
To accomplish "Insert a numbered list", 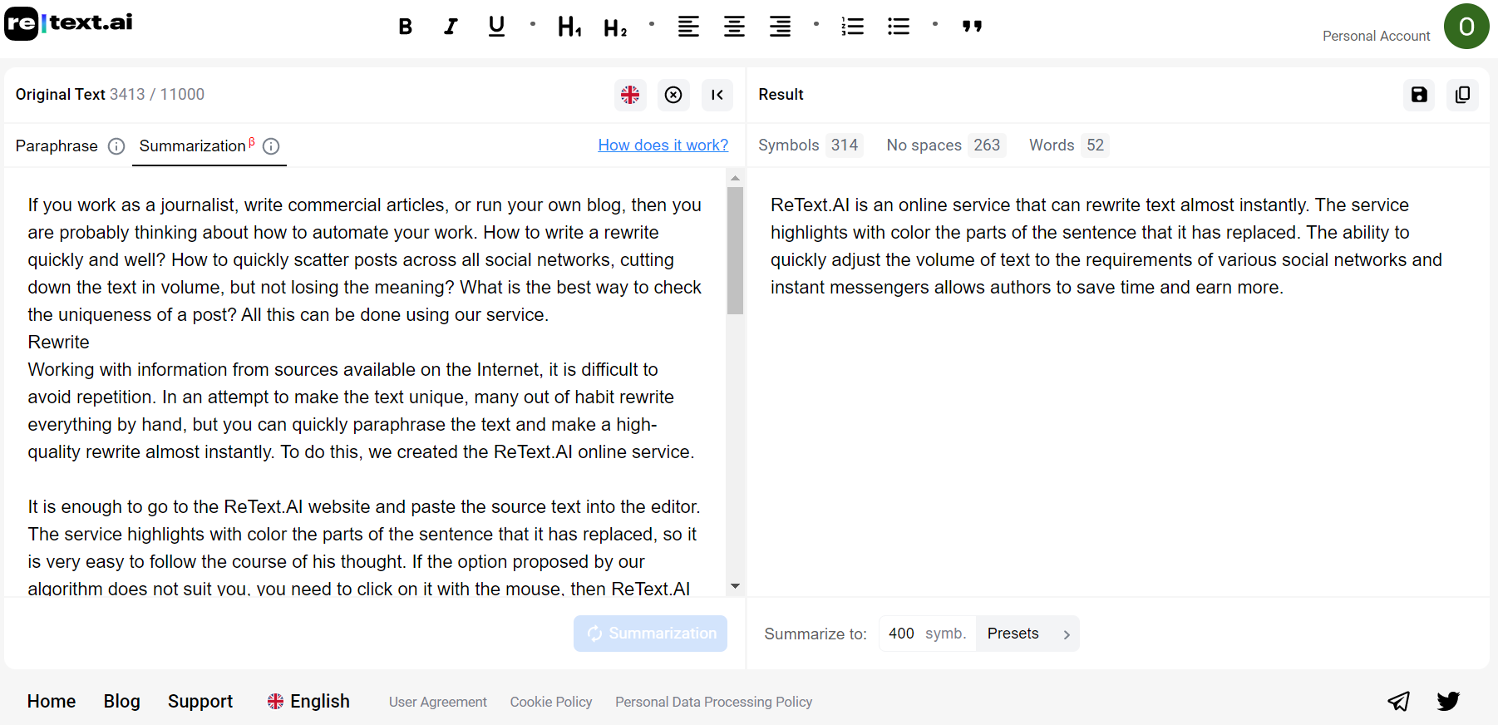I will tap(852, 27).
